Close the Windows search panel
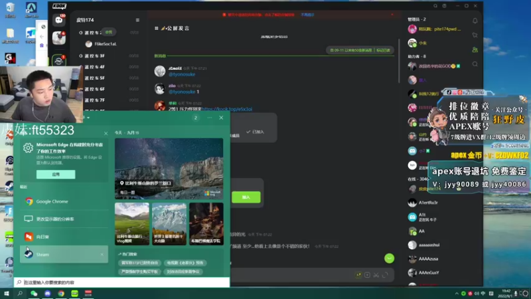Screen dimensions: 531x299 tap(221, 118)
